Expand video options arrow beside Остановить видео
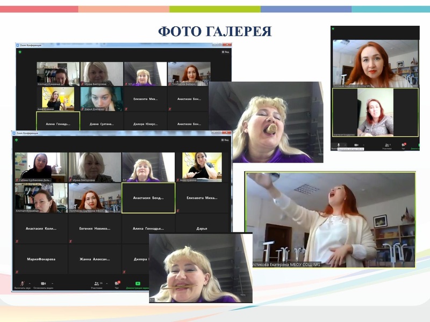The image size is (430, 322). [52, 283]
